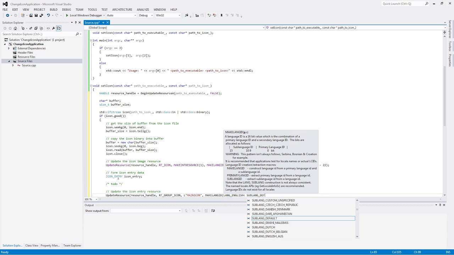Click the Comment selection toolbar icon
This screenshot has width=454, height=255.
pyautogui.click(x=209, y=15)
